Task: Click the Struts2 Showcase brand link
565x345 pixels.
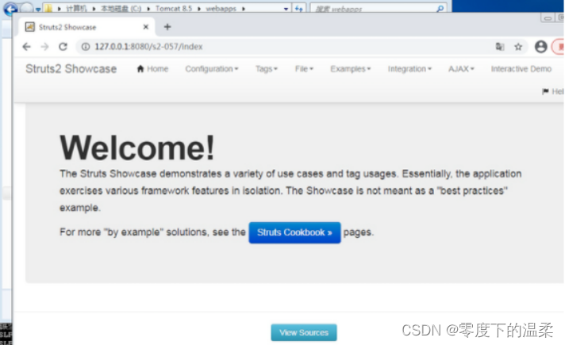Action: coord(71,69)
